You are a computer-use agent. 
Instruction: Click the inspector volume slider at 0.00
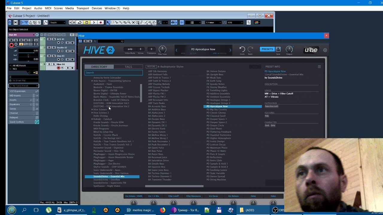click(29, 51)
